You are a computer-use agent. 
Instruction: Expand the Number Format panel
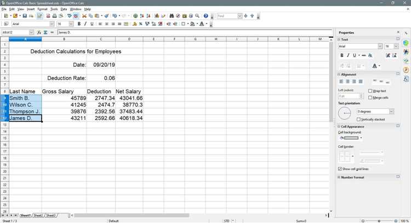tap(339, 178)
